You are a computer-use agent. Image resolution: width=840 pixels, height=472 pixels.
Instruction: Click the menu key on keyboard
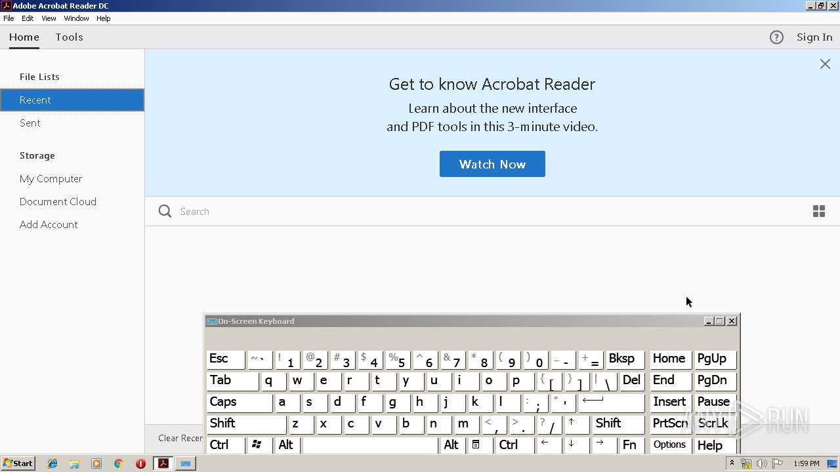(479, 445)
